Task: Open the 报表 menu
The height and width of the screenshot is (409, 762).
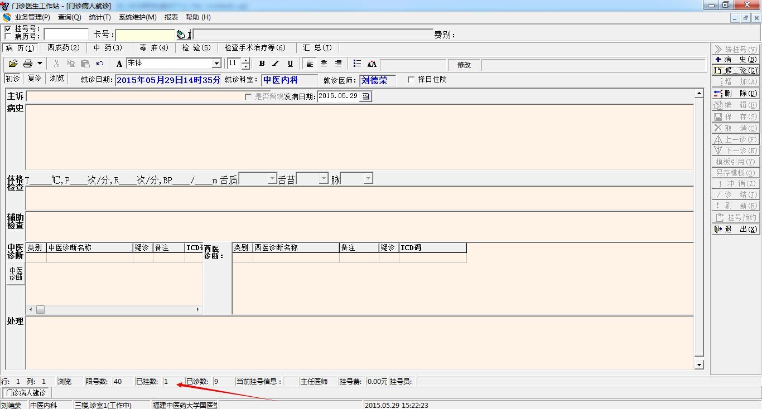Action: (x=171, y=17)
